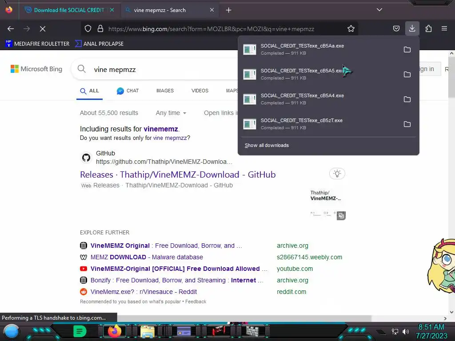Open VineMEMZ-Original [OFFICIAL] YouTube link
This screenshot has height=341, width=455.
(x=179, y=269)
